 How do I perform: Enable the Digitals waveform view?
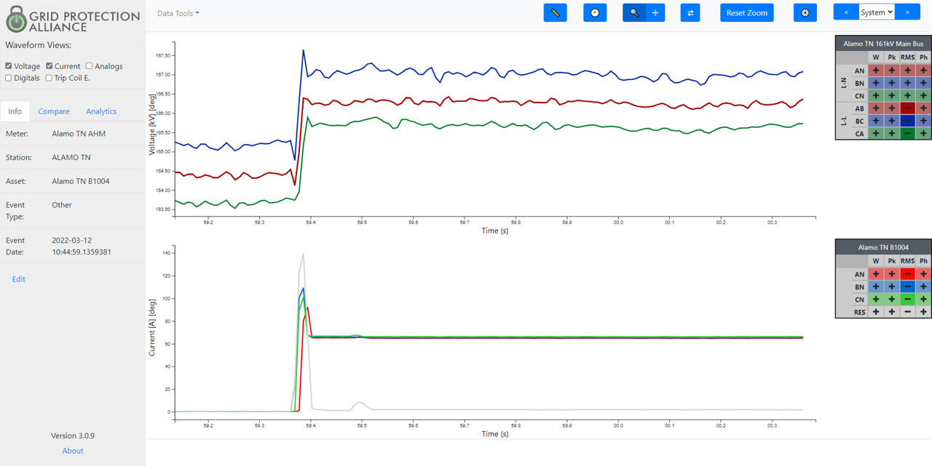pyautogui.click(x=9, y=78)
